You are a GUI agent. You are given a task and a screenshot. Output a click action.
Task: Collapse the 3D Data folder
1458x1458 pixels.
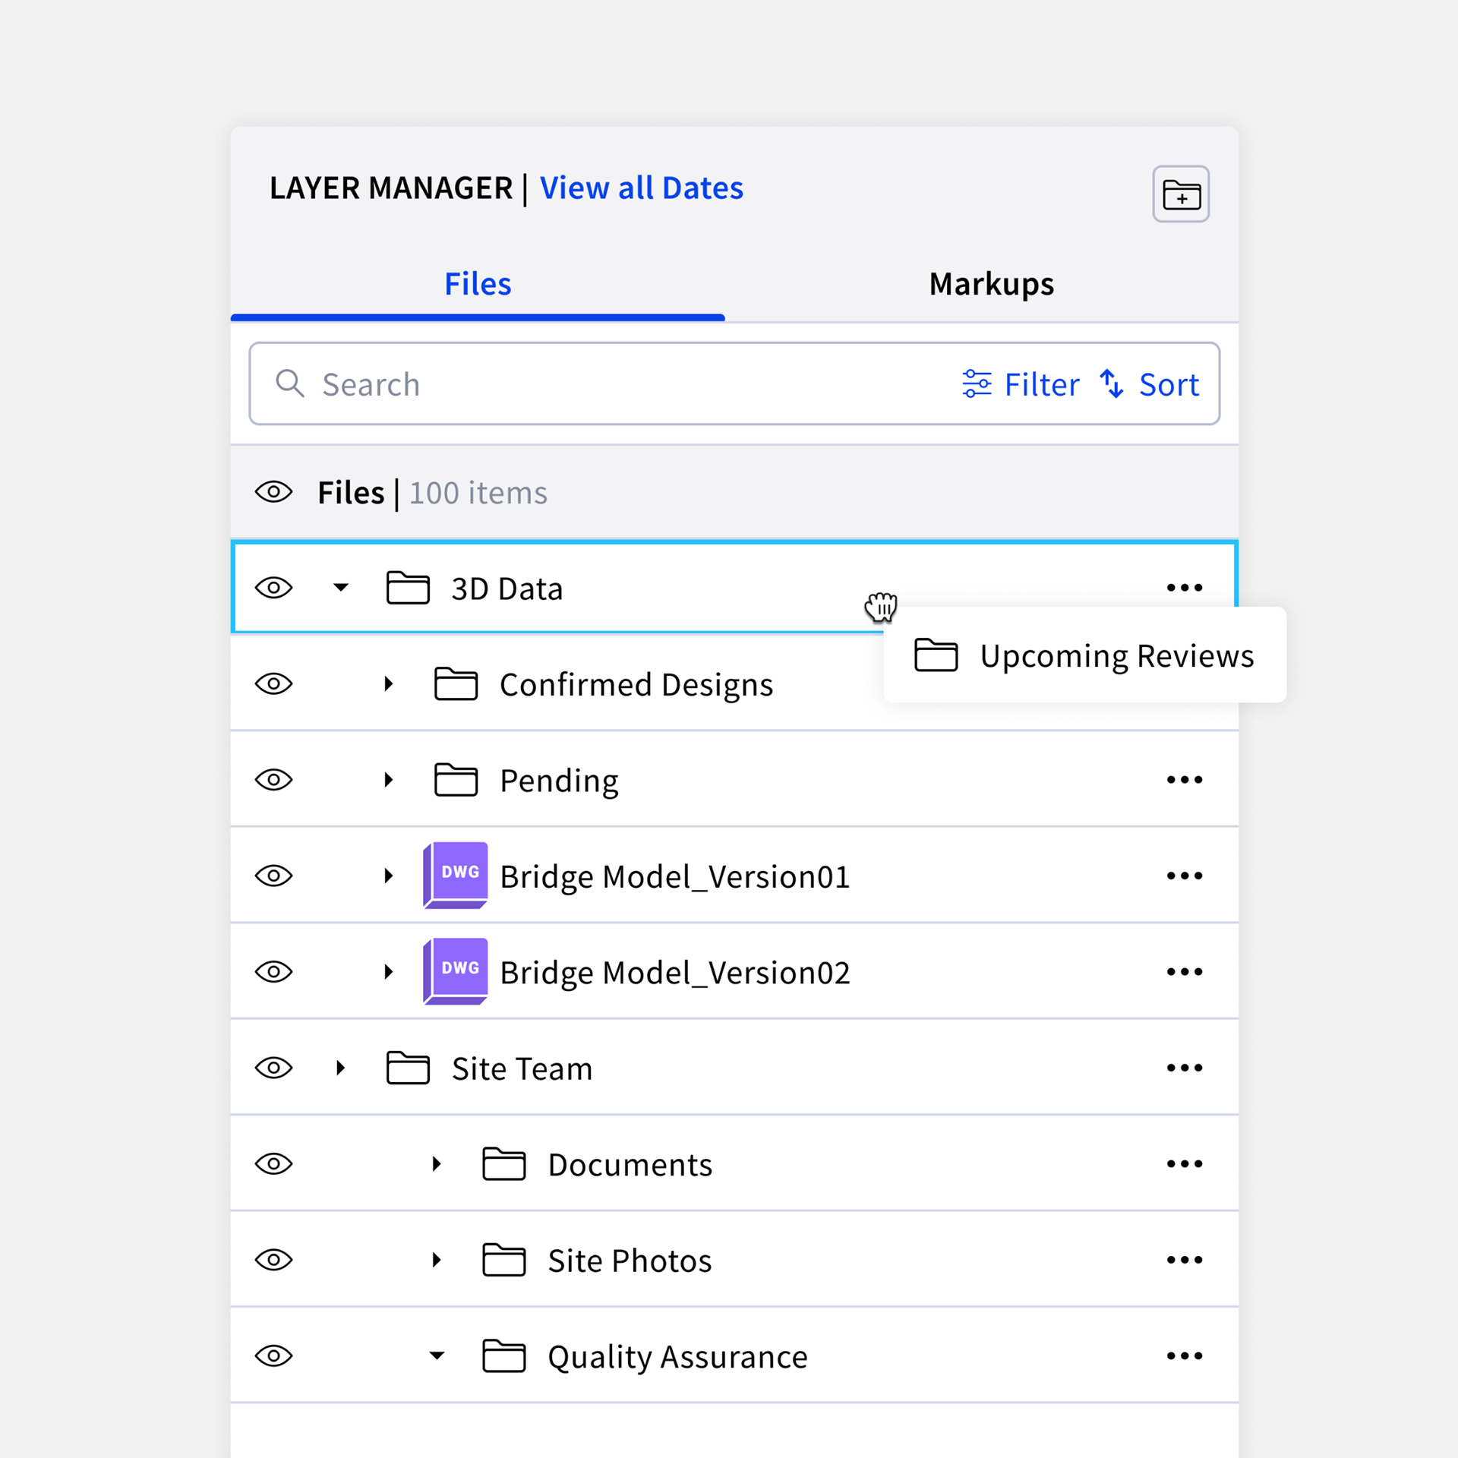341,587
